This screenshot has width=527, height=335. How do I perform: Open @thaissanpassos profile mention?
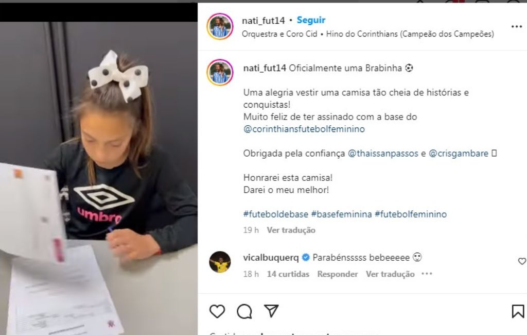383,153
